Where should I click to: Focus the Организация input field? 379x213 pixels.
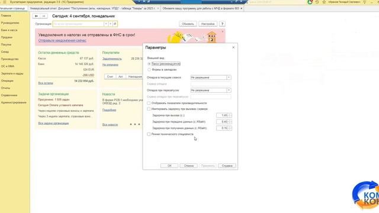point(78,24)
